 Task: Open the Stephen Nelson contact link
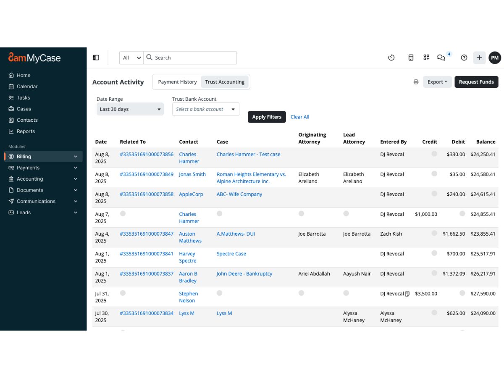pos(189,297)
